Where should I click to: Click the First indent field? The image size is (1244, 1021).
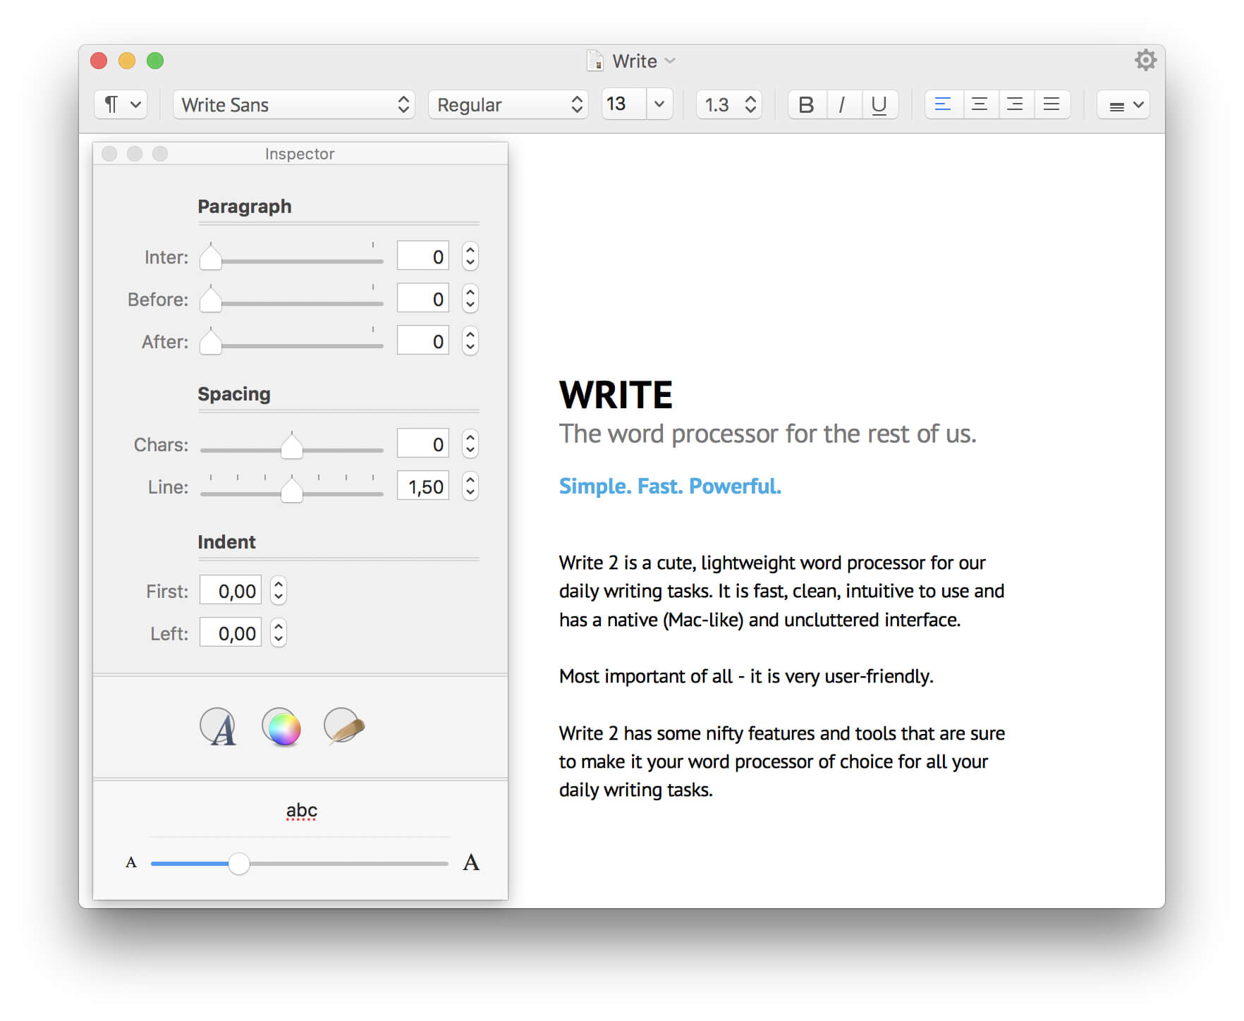231,590
